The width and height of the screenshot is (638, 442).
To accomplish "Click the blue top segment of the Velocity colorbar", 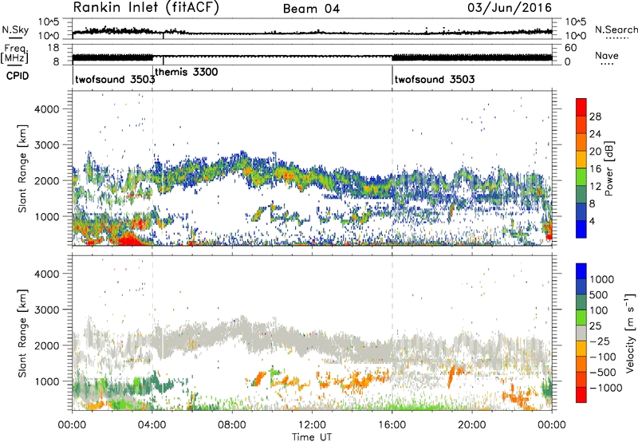I will (581, 271).
